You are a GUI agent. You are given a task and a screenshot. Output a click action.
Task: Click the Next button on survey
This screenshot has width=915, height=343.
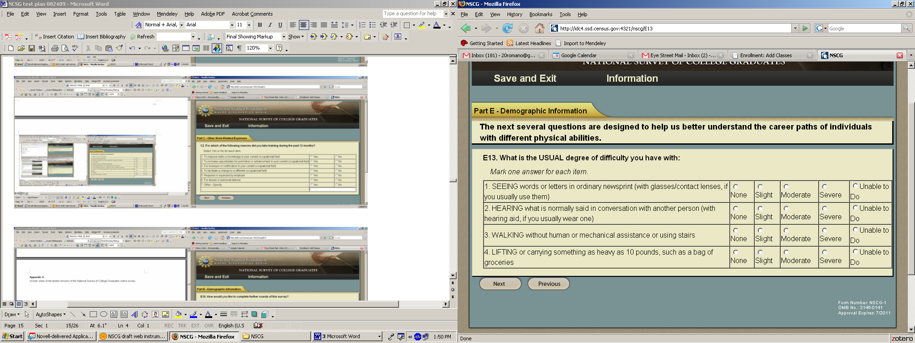(x=499, y=284)
